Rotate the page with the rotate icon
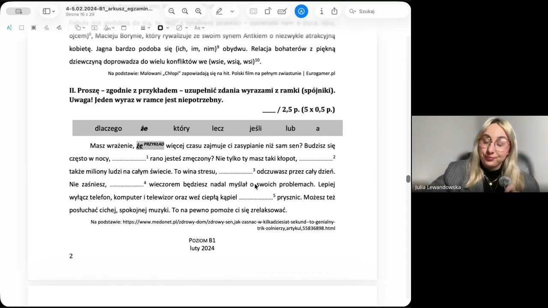This screenshot has height=308, width=548. (x=268, y=12)
